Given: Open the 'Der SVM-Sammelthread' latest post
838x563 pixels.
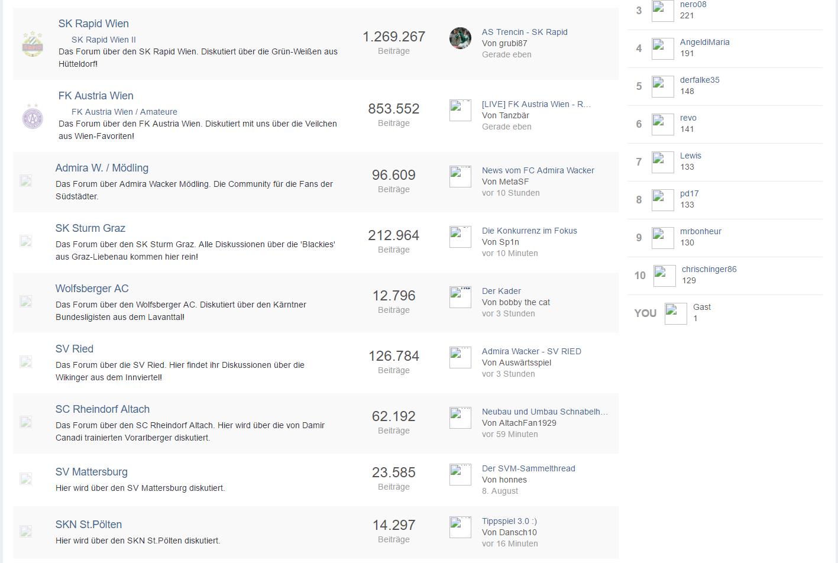Looking at the screenshot, I should [528, 468].
